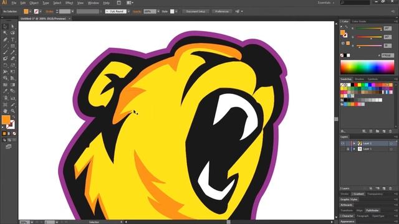399x224 pixels.
Task: Open the Color panel flyout menu
Action: (396, 21)
